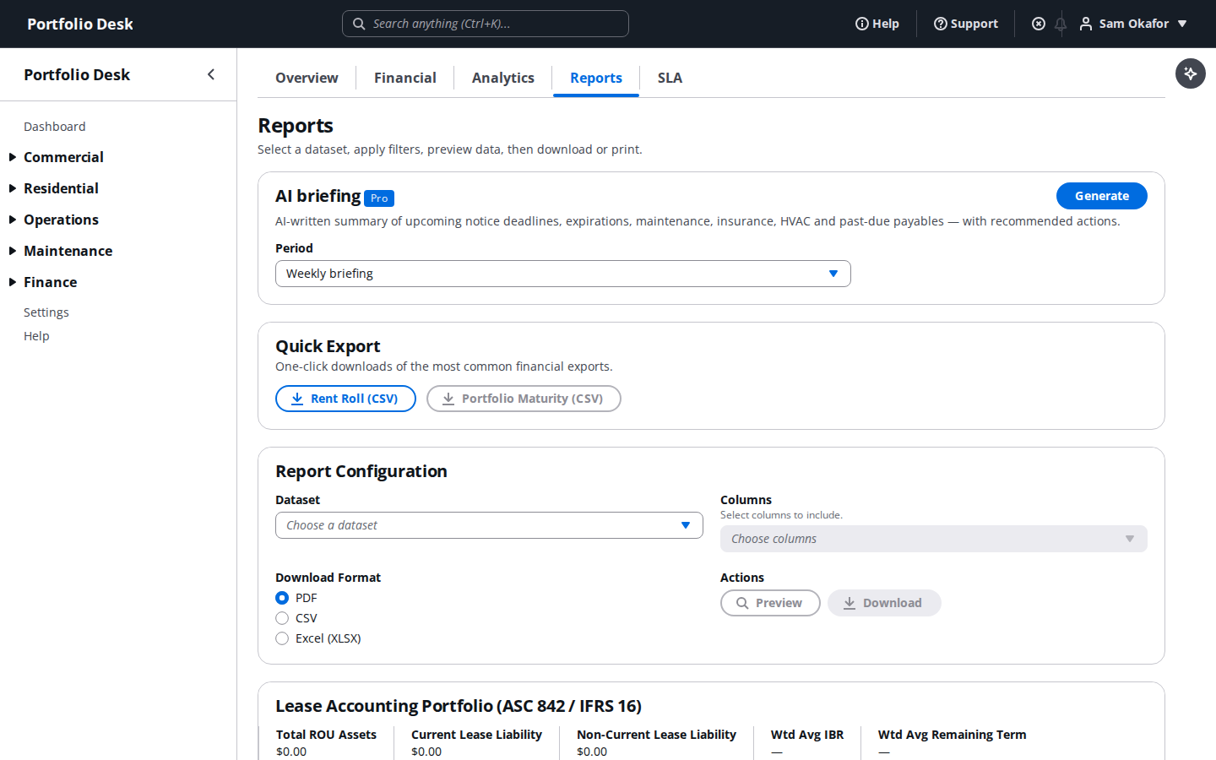Click the Download button under Actions
The image size is (1216, 760).
(x=884, y=603)
